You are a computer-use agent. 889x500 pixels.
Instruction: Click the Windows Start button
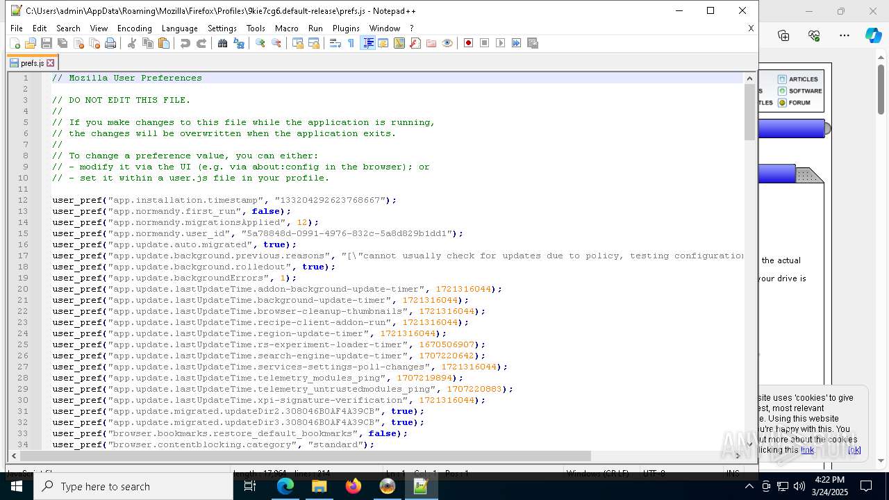coord(16,486)
